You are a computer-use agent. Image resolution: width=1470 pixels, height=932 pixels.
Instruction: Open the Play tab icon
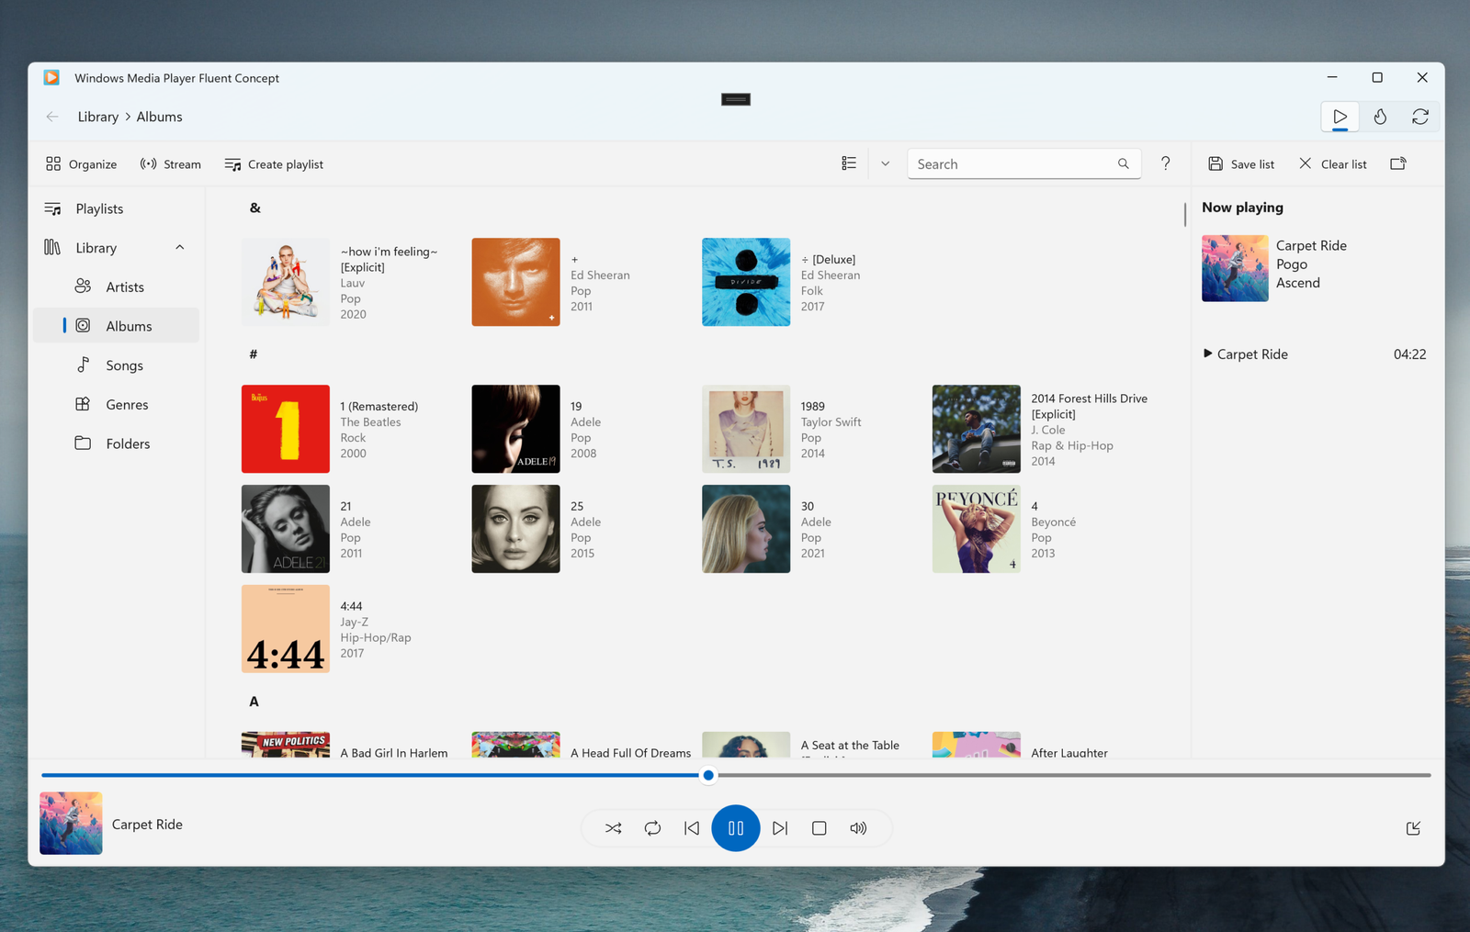[1340, 117]
